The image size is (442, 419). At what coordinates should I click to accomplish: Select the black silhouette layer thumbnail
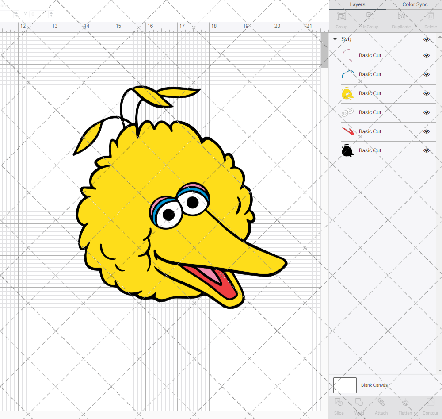[x=347, y=150]
